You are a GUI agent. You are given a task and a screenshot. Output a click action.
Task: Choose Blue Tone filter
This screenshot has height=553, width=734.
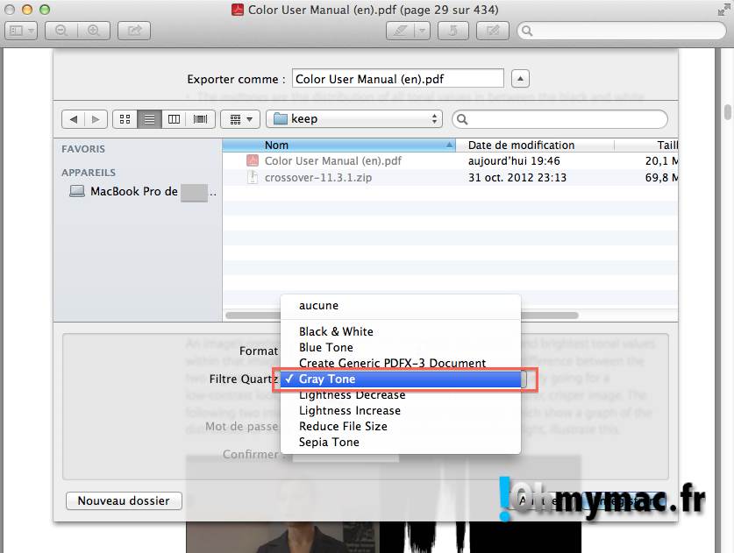(400, 347)
